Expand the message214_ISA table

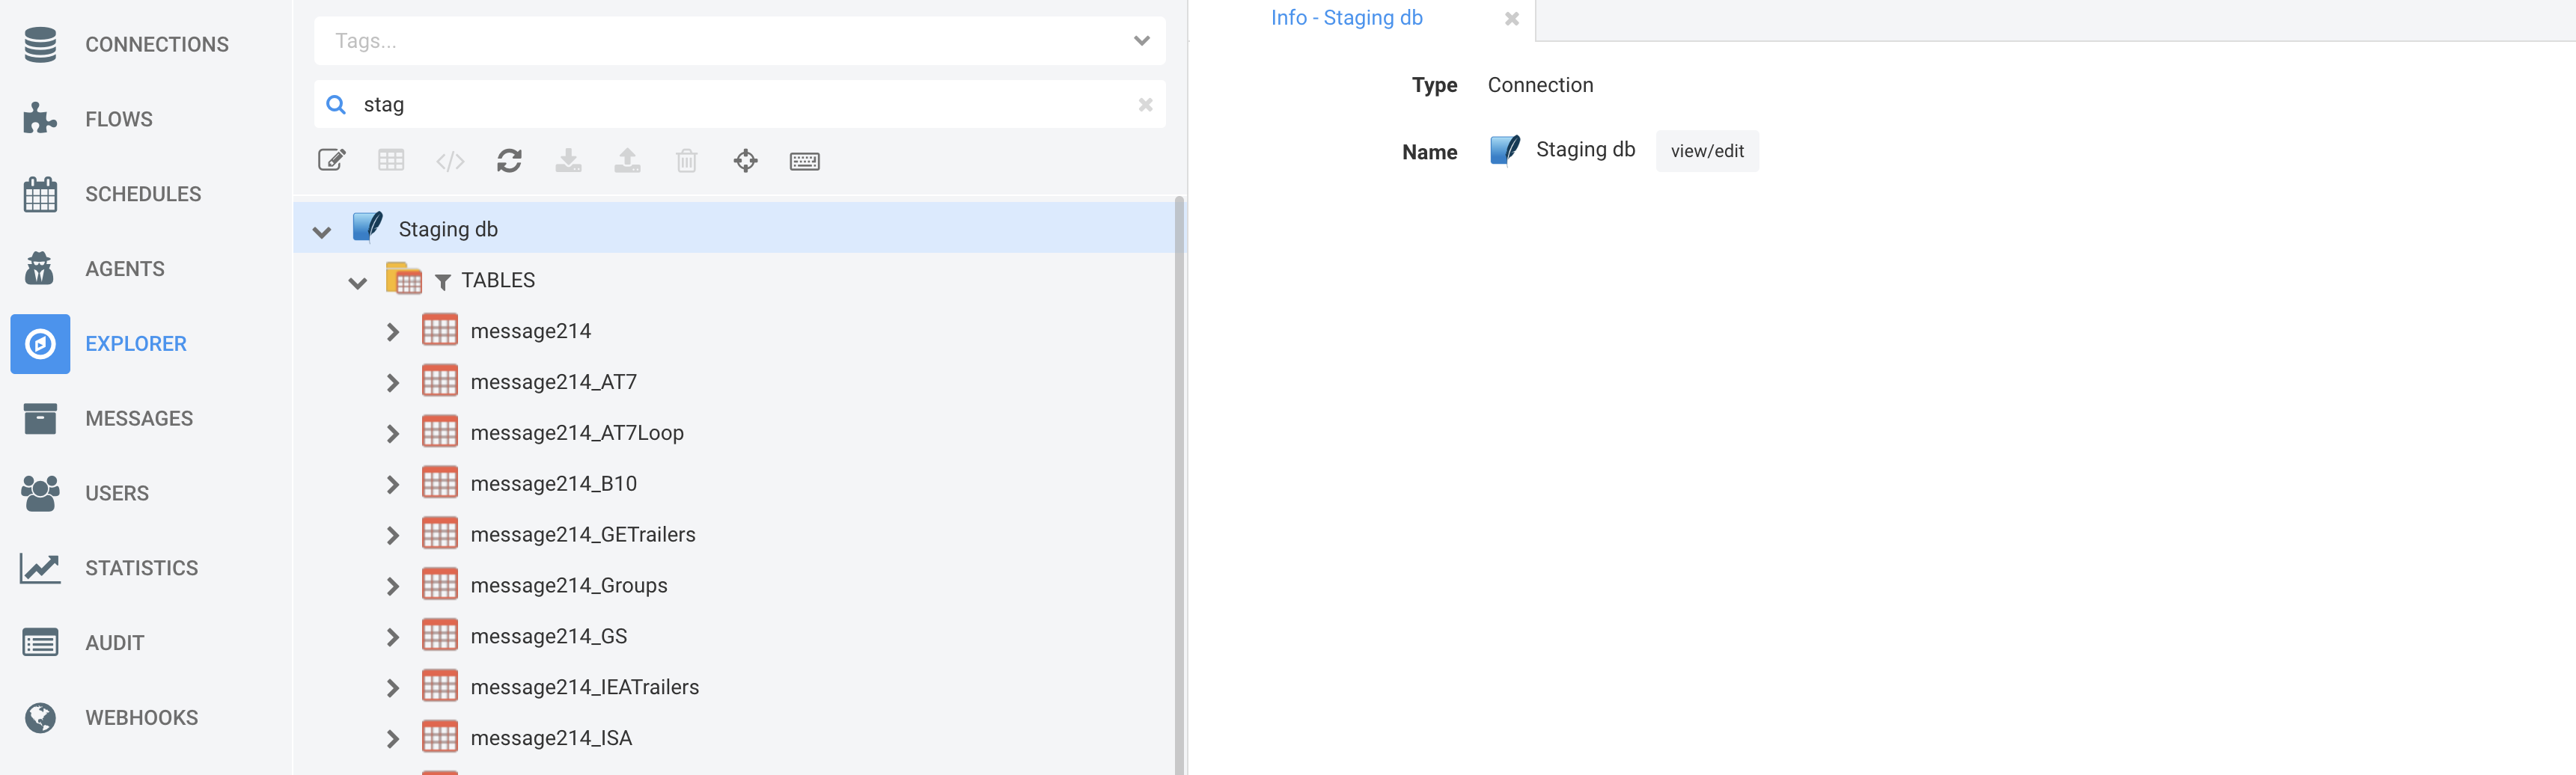[x=393, y=740]
